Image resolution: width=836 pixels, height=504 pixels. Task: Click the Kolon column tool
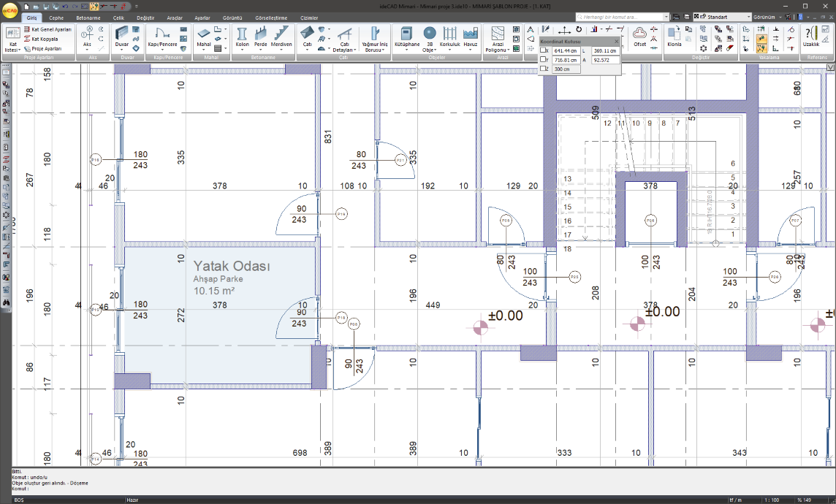coord(242,35)
